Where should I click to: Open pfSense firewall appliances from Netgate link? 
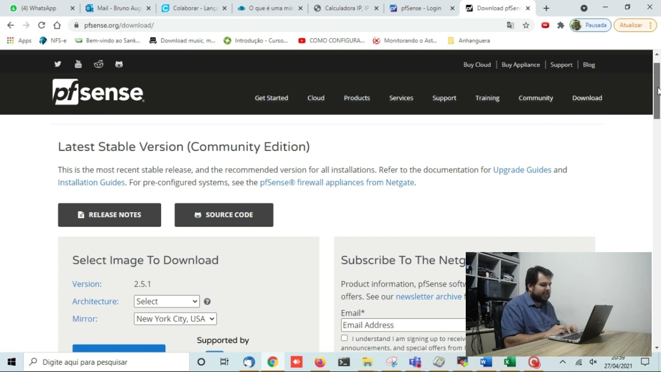coord(337,182)
